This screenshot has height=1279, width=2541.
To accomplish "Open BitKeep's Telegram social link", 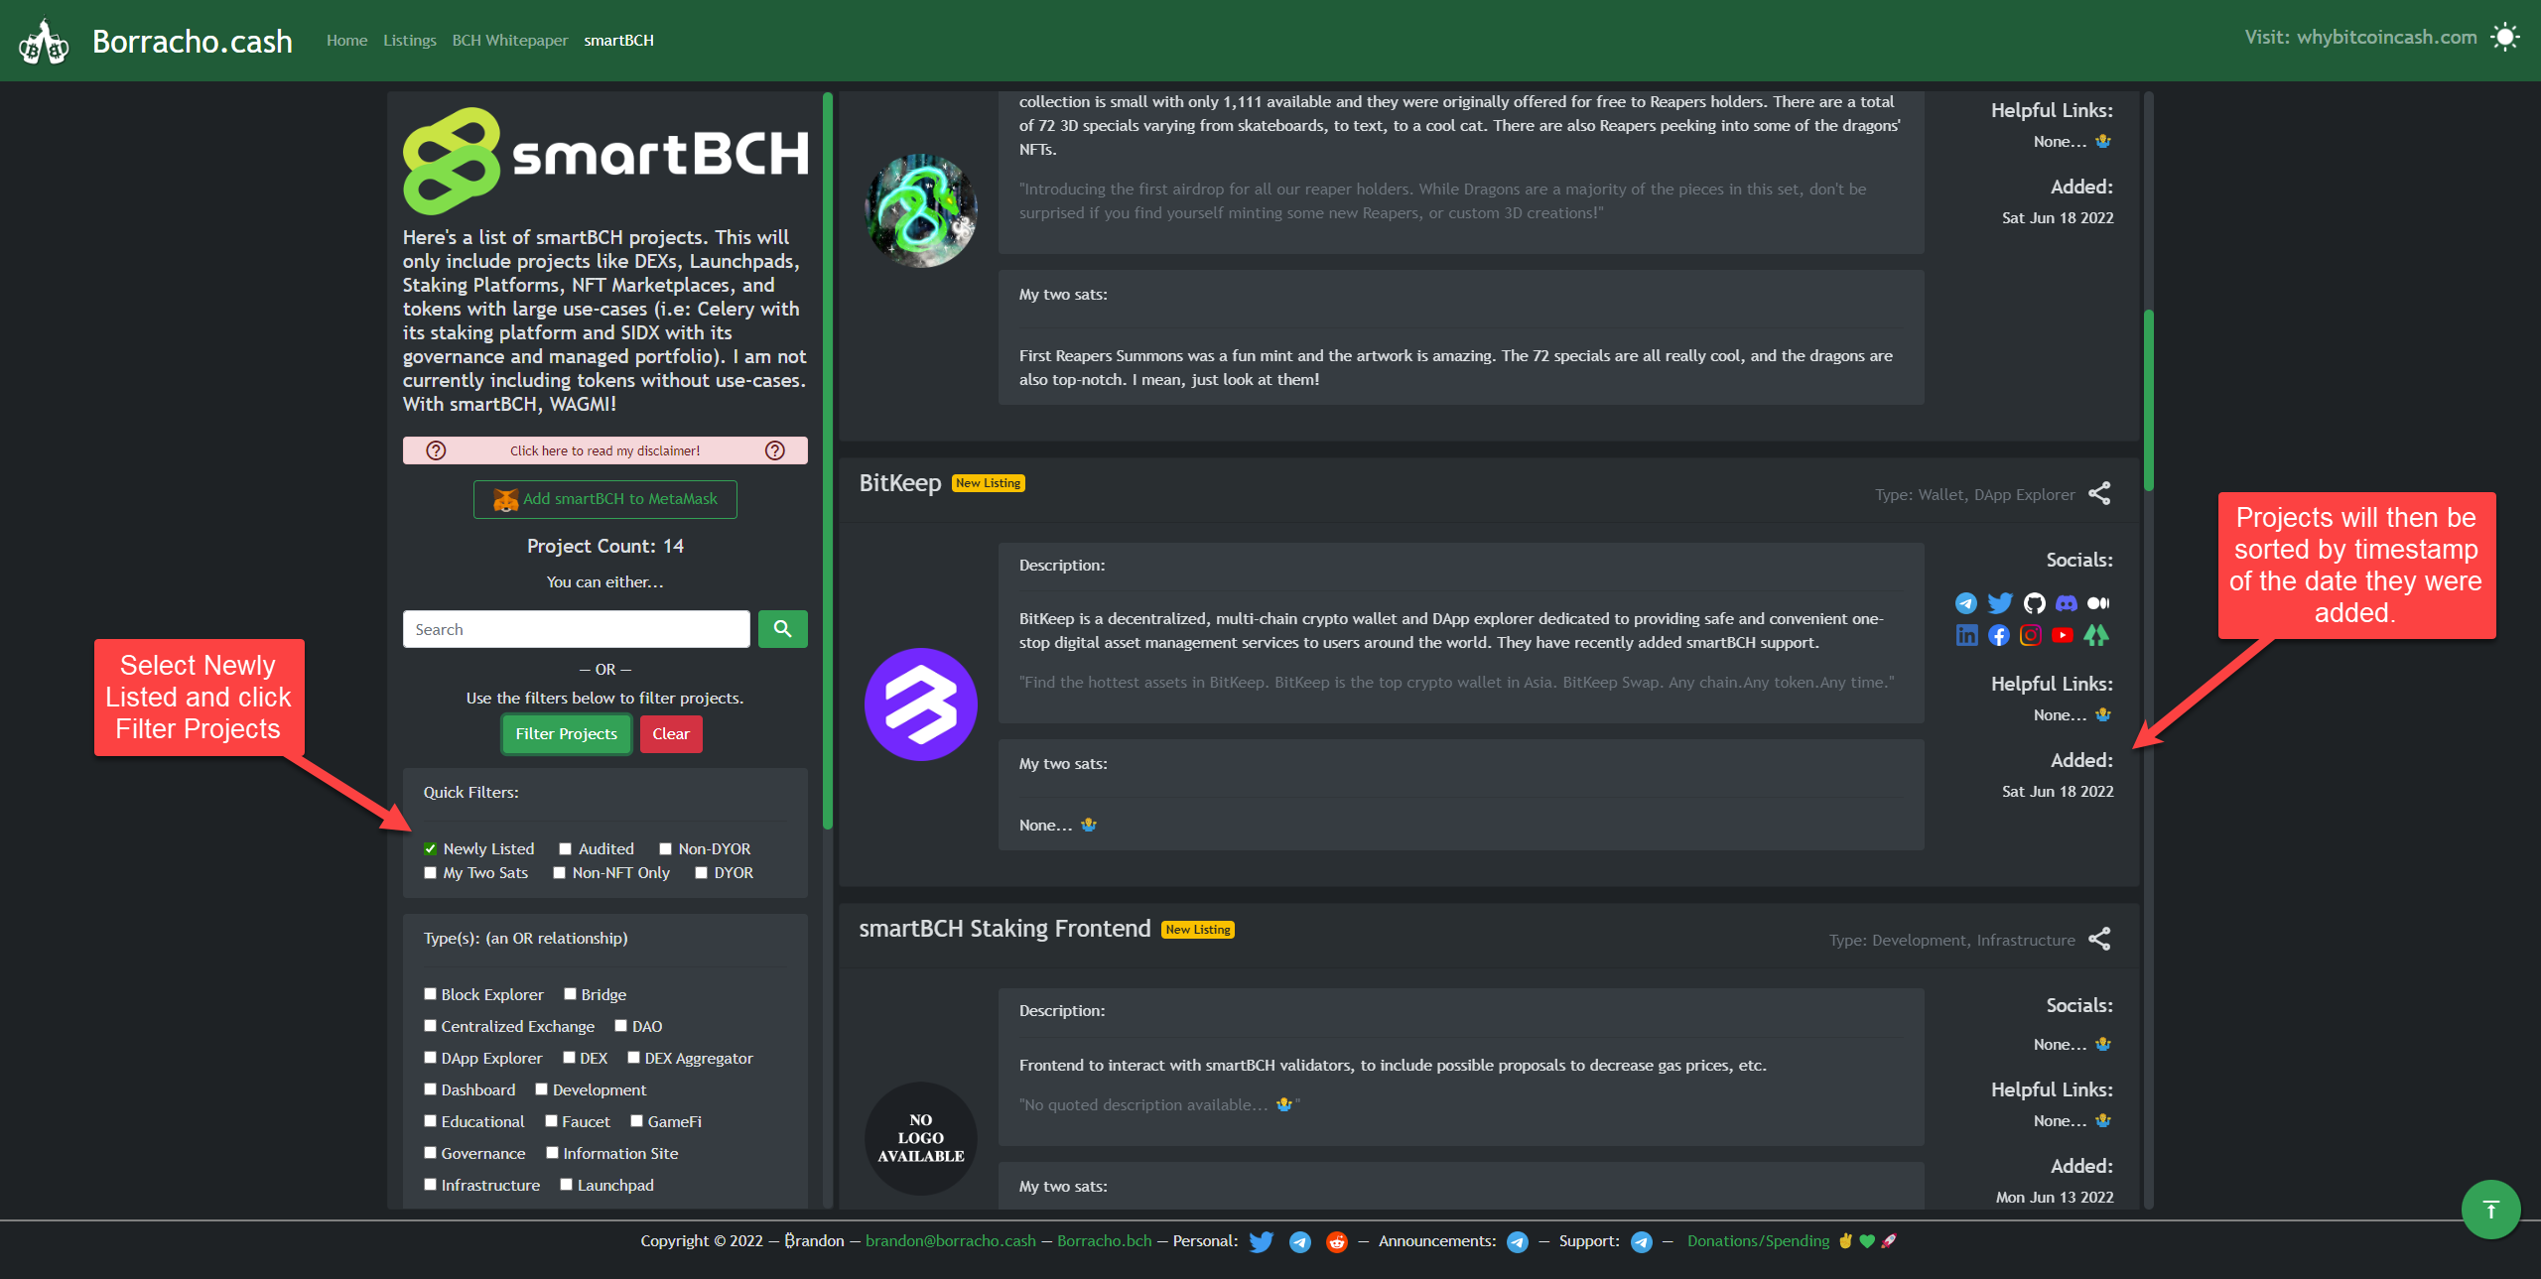I will (1965, 603).
